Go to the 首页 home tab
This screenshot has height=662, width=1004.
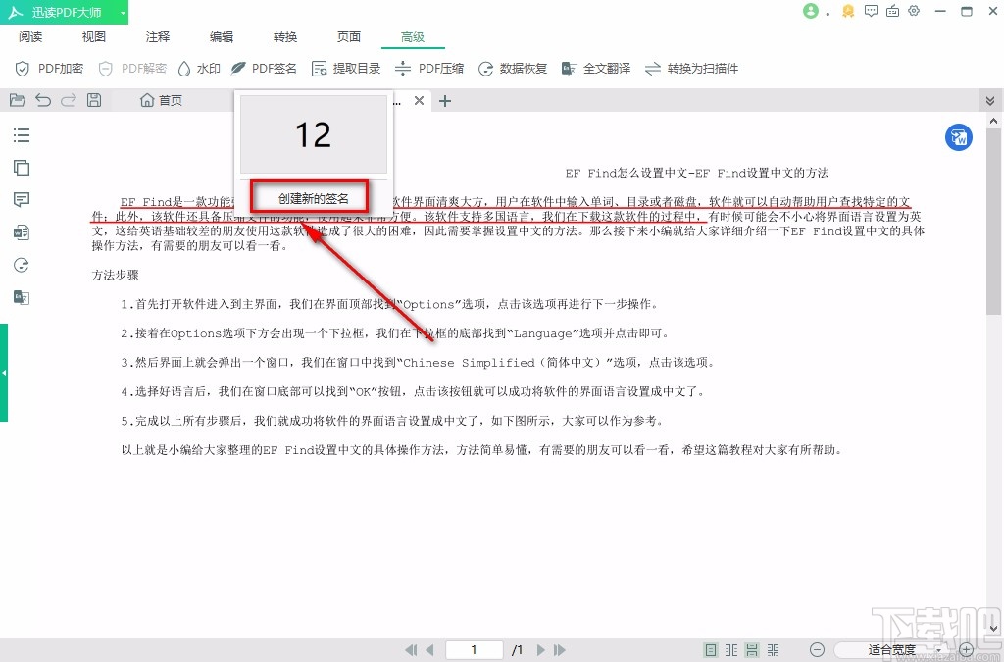tap(160, 99)
